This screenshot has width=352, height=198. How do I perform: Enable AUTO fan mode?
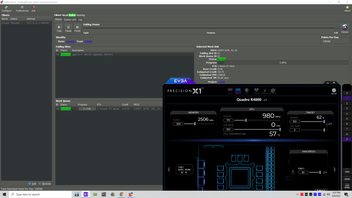293,172
